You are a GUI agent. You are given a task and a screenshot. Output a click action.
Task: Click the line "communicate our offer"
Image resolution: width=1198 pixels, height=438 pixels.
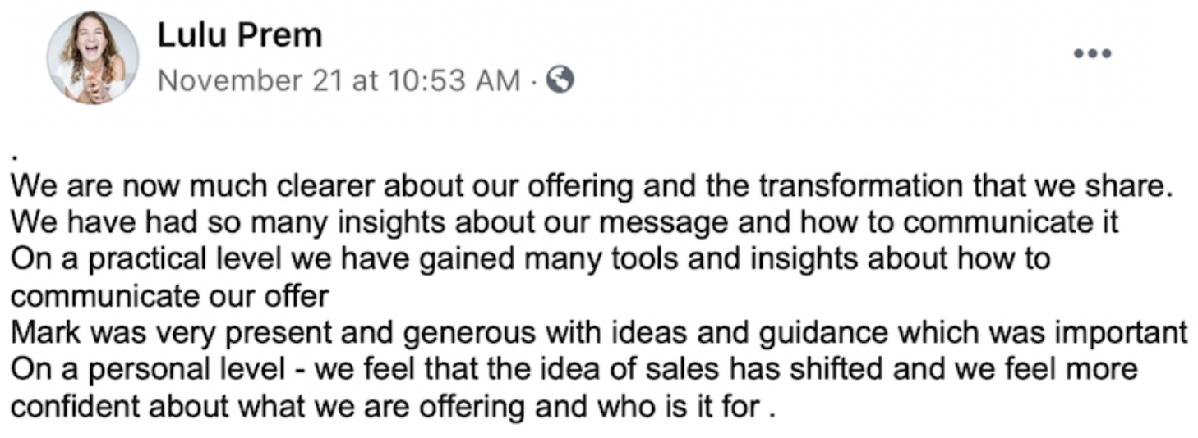tap(168, 295)
